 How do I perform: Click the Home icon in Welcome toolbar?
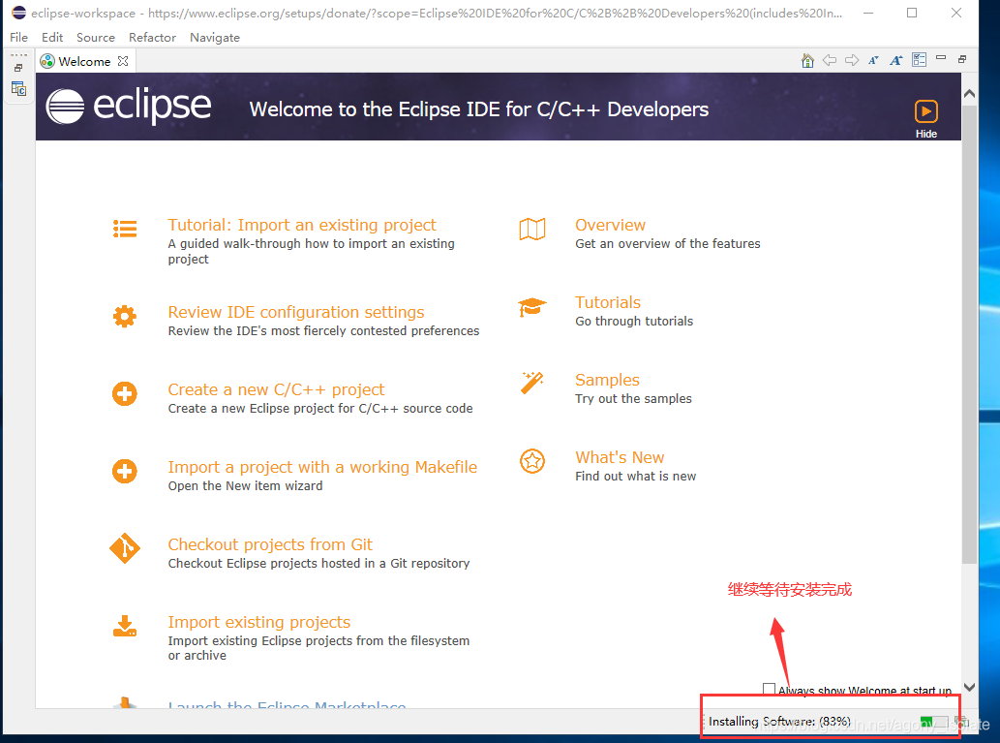pyautogui.click(x=807, y=61)
